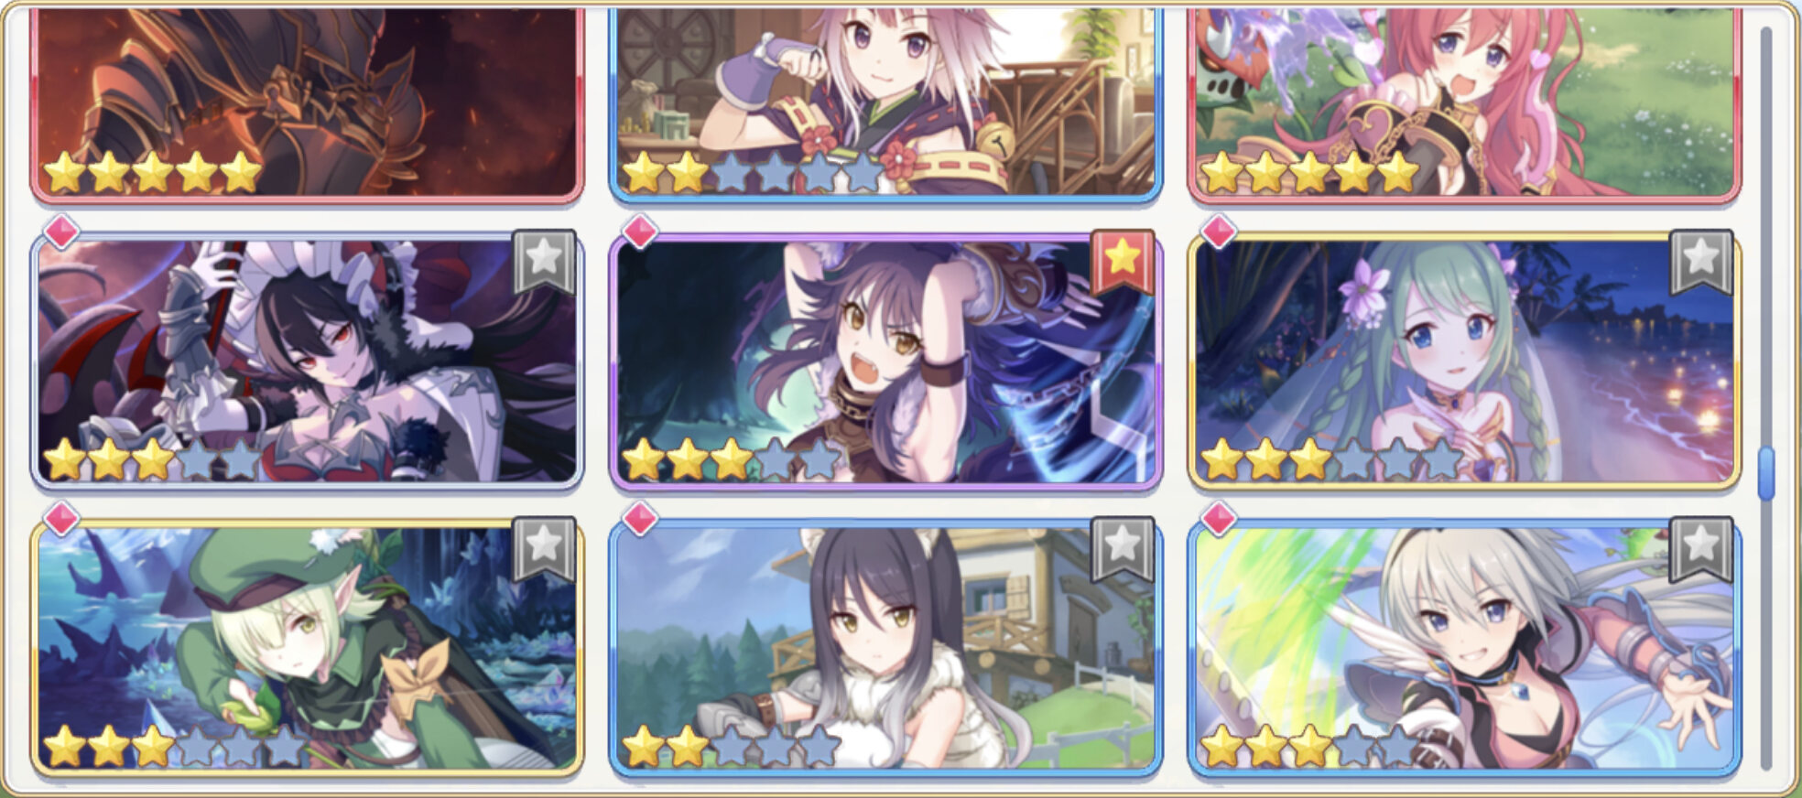Click star rating row on purple-framed wolf girl
Screen dimensions: 1802x798
731,459
